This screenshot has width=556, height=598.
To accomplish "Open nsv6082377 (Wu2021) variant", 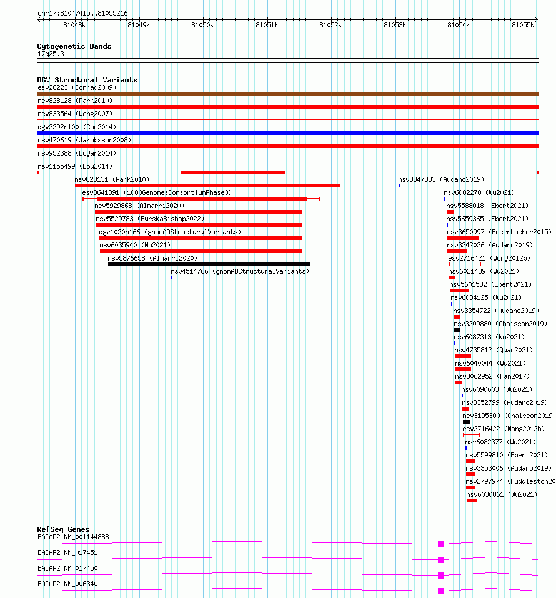I will pos(500,442).
